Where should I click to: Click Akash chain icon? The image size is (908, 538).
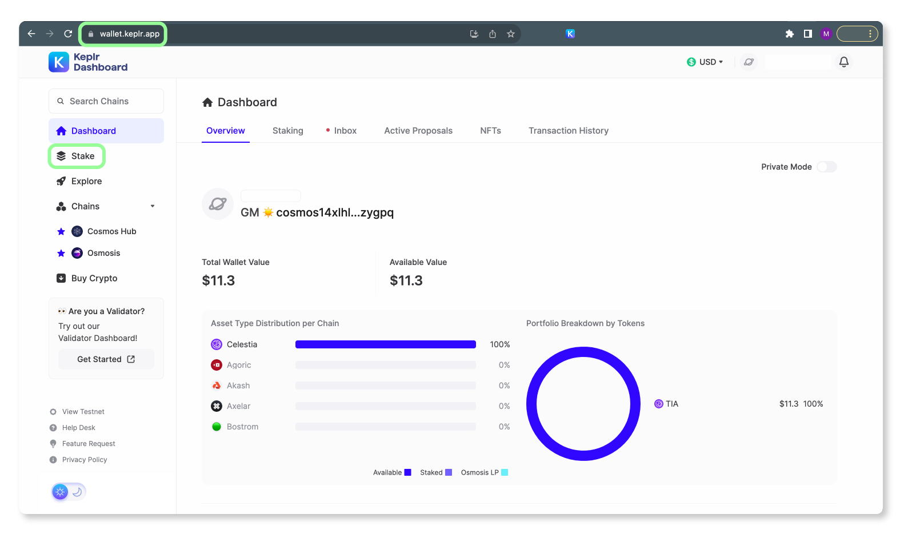tap(217, 386)
